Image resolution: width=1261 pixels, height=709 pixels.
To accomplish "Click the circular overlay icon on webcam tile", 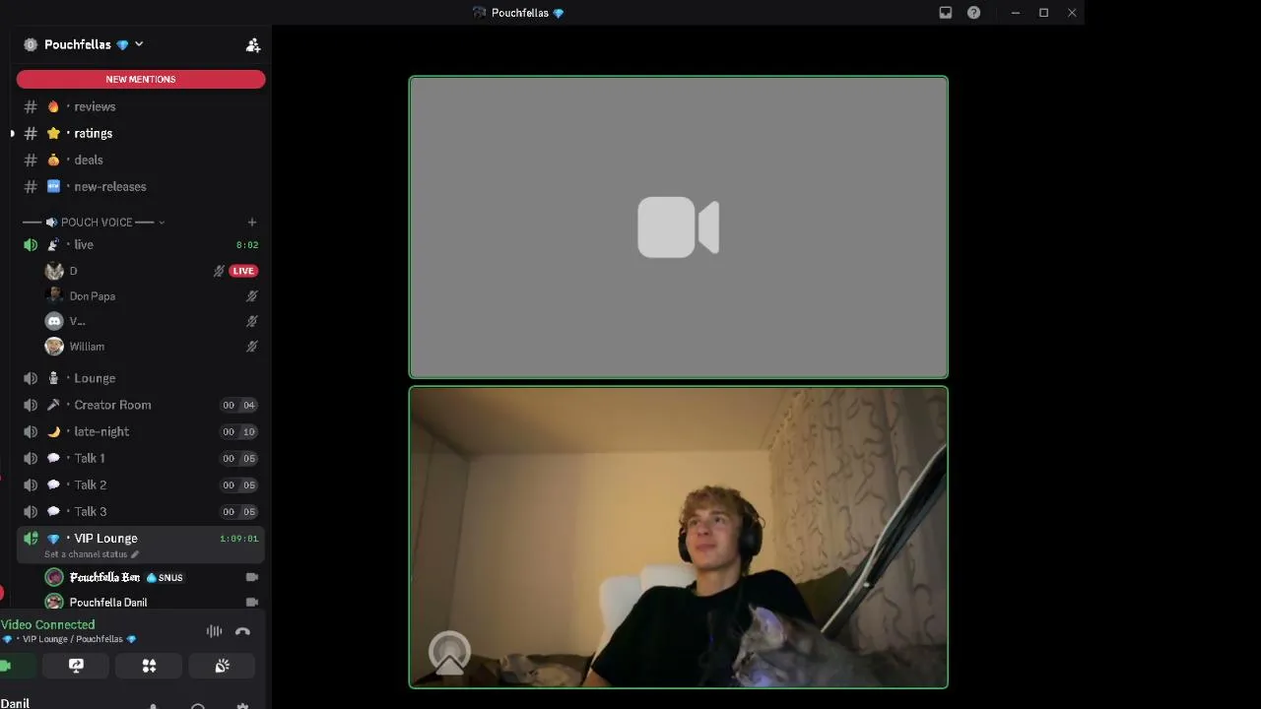I will click(449, 652).
